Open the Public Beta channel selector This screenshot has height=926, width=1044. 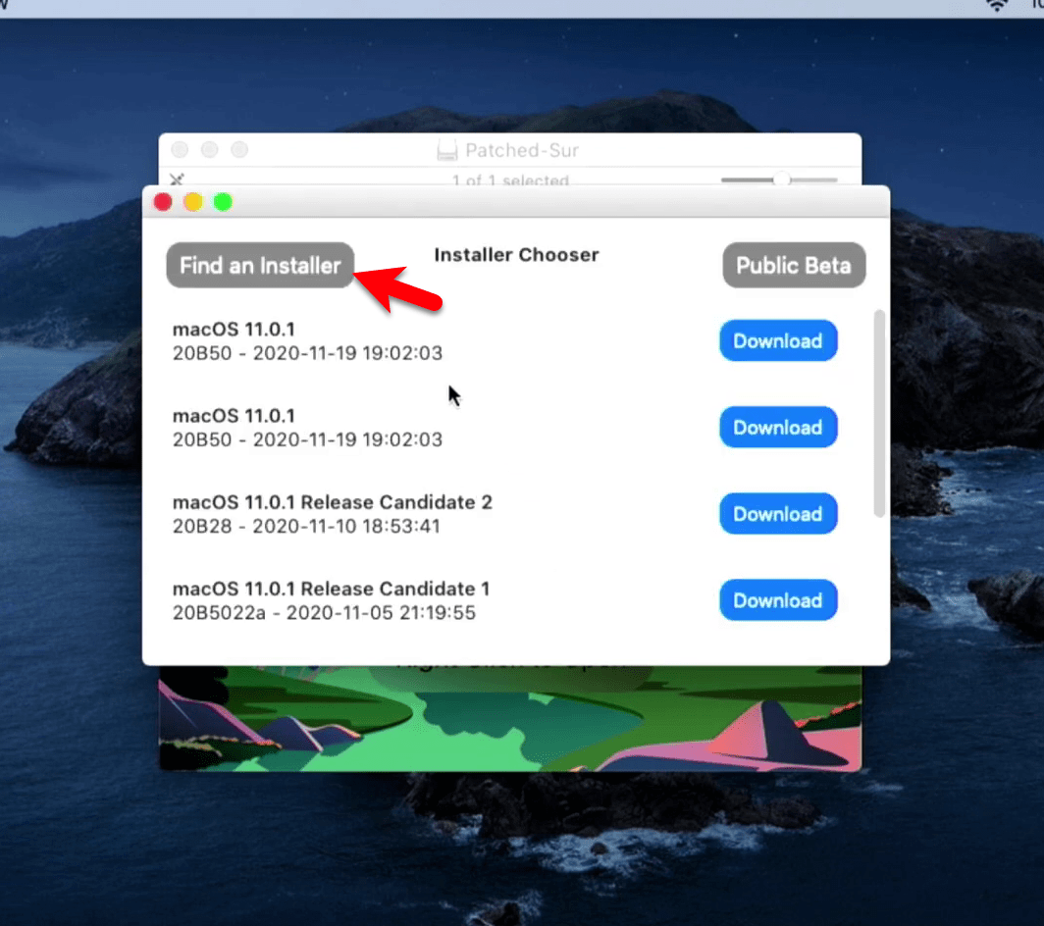point(794,266)
